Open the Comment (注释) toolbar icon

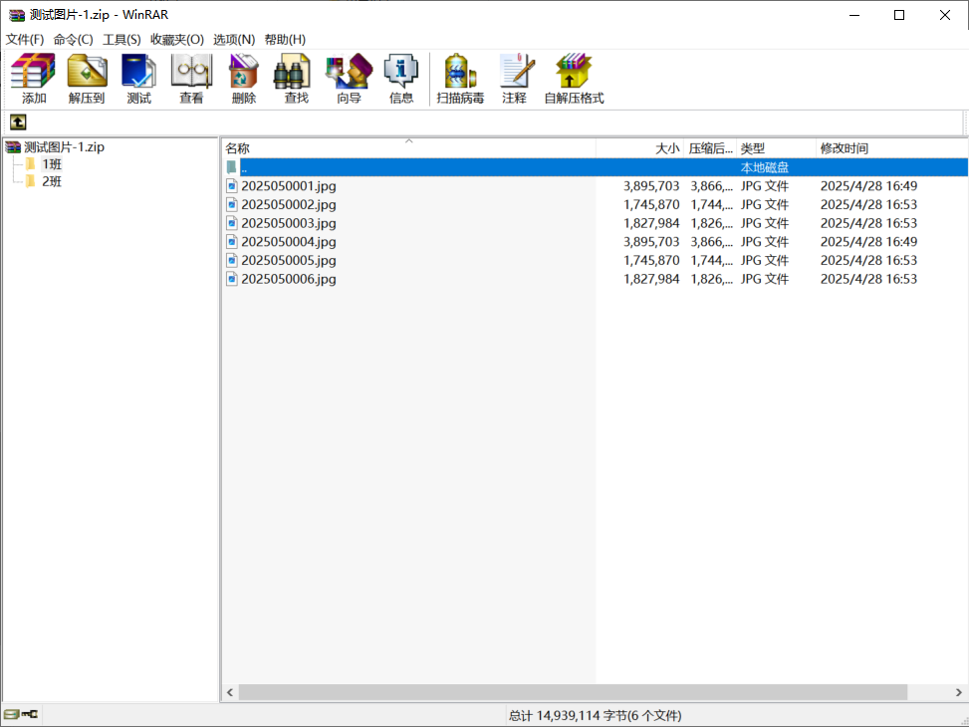coord(514,79)
